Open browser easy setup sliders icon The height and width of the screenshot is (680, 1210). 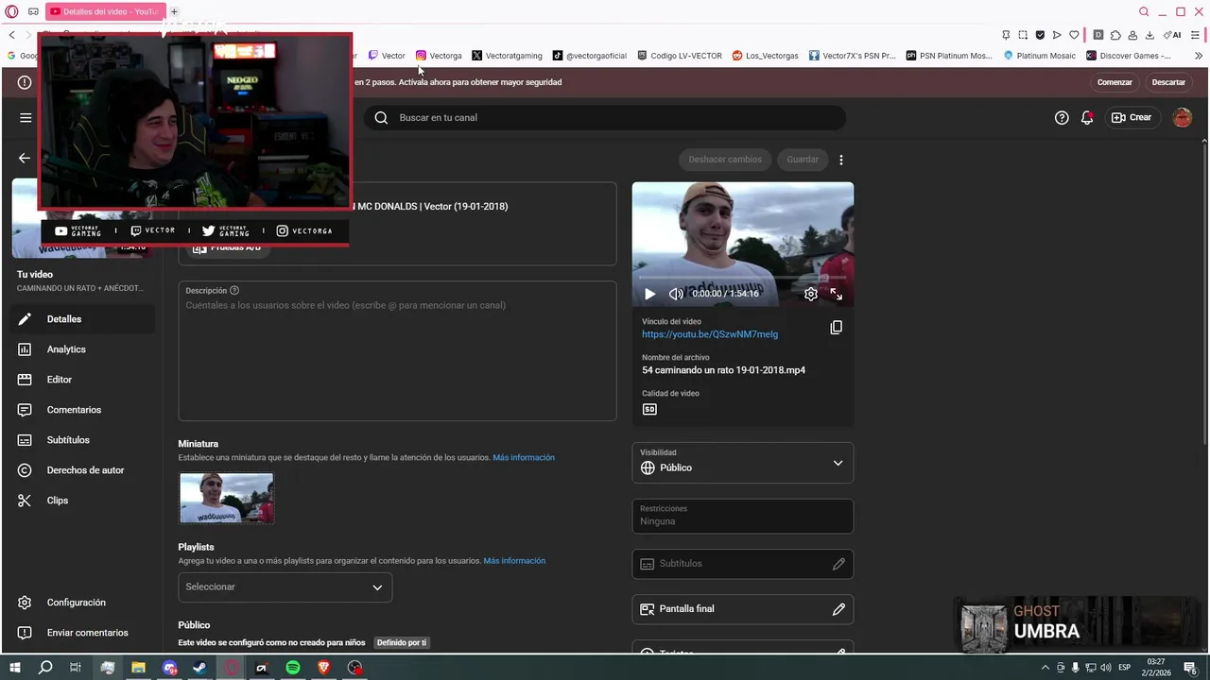click(1194, 35)
